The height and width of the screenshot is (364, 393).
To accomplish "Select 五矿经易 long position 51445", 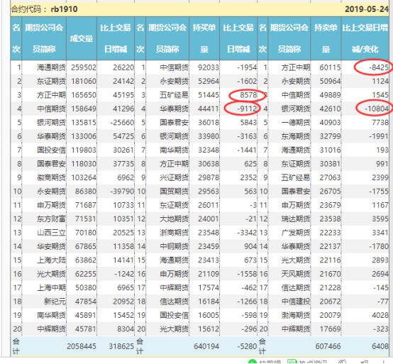I will (x=209, y=95).
